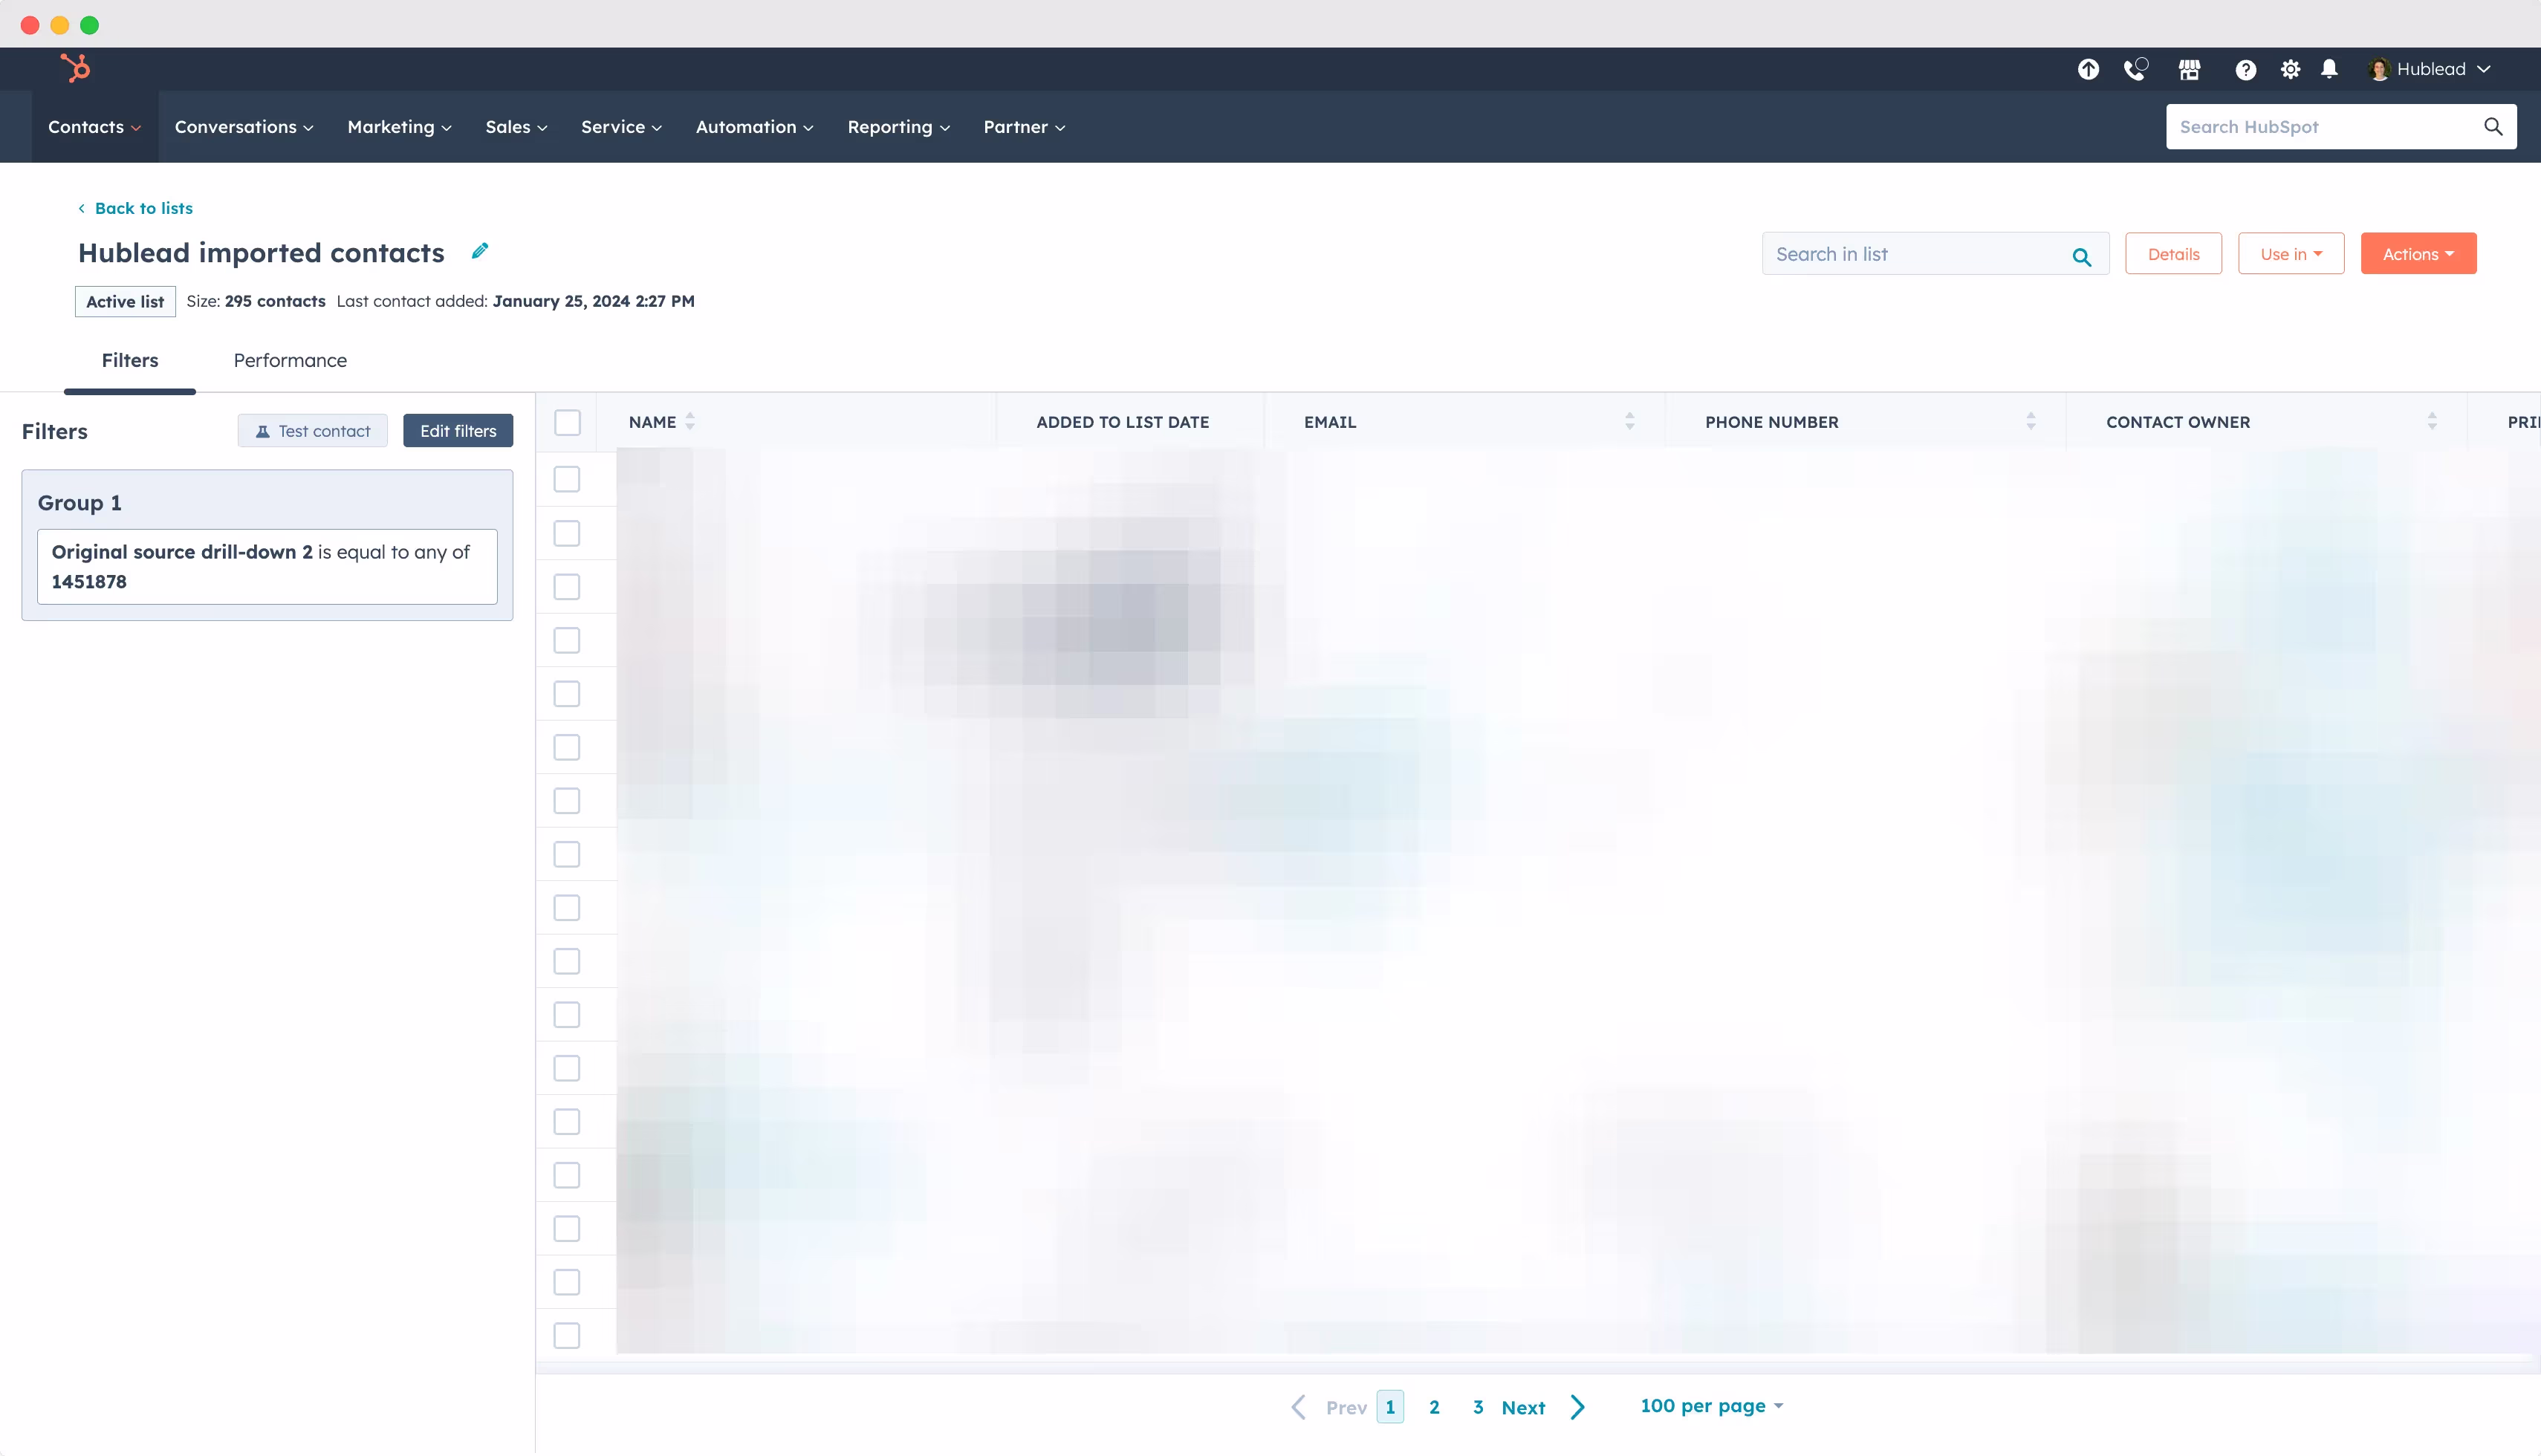2541x1456 pixels.
Task: Open the marketplace icon
Action: pyautogui.click(x=2189, y=69)
